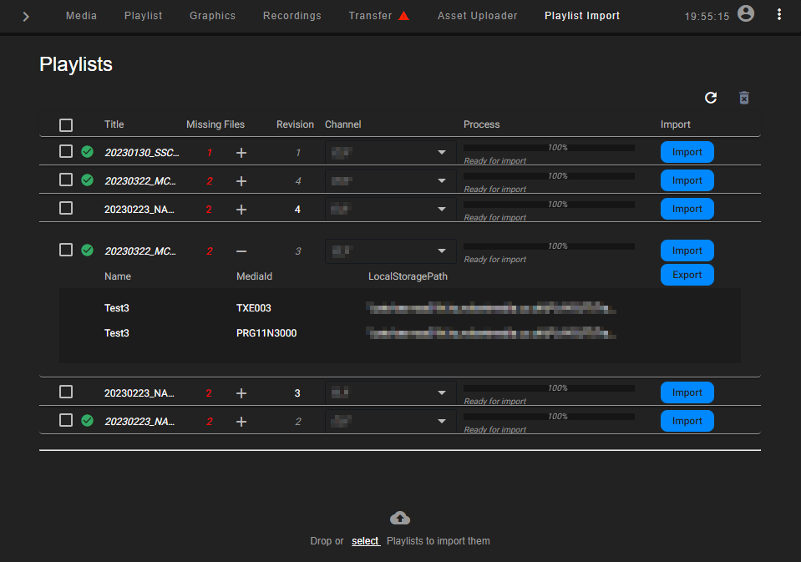The width and height of the screenshot is (801, 562).
Task: Open the three-dot more options menu
Action: click(x=779, y=14)
